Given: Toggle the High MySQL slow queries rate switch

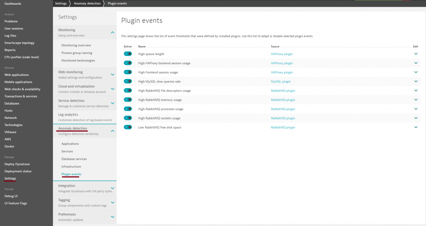Looking at the screenshot, I should click(128, 81).
